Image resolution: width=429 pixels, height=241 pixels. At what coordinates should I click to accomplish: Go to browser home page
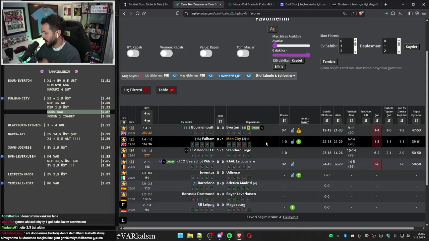[144, 13]
